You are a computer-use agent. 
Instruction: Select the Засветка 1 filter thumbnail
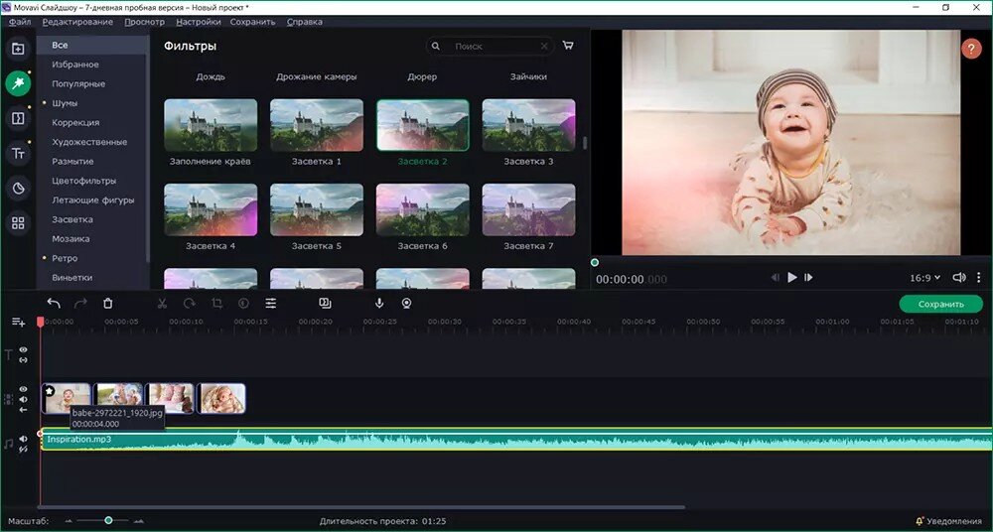[x=317, y=125]
